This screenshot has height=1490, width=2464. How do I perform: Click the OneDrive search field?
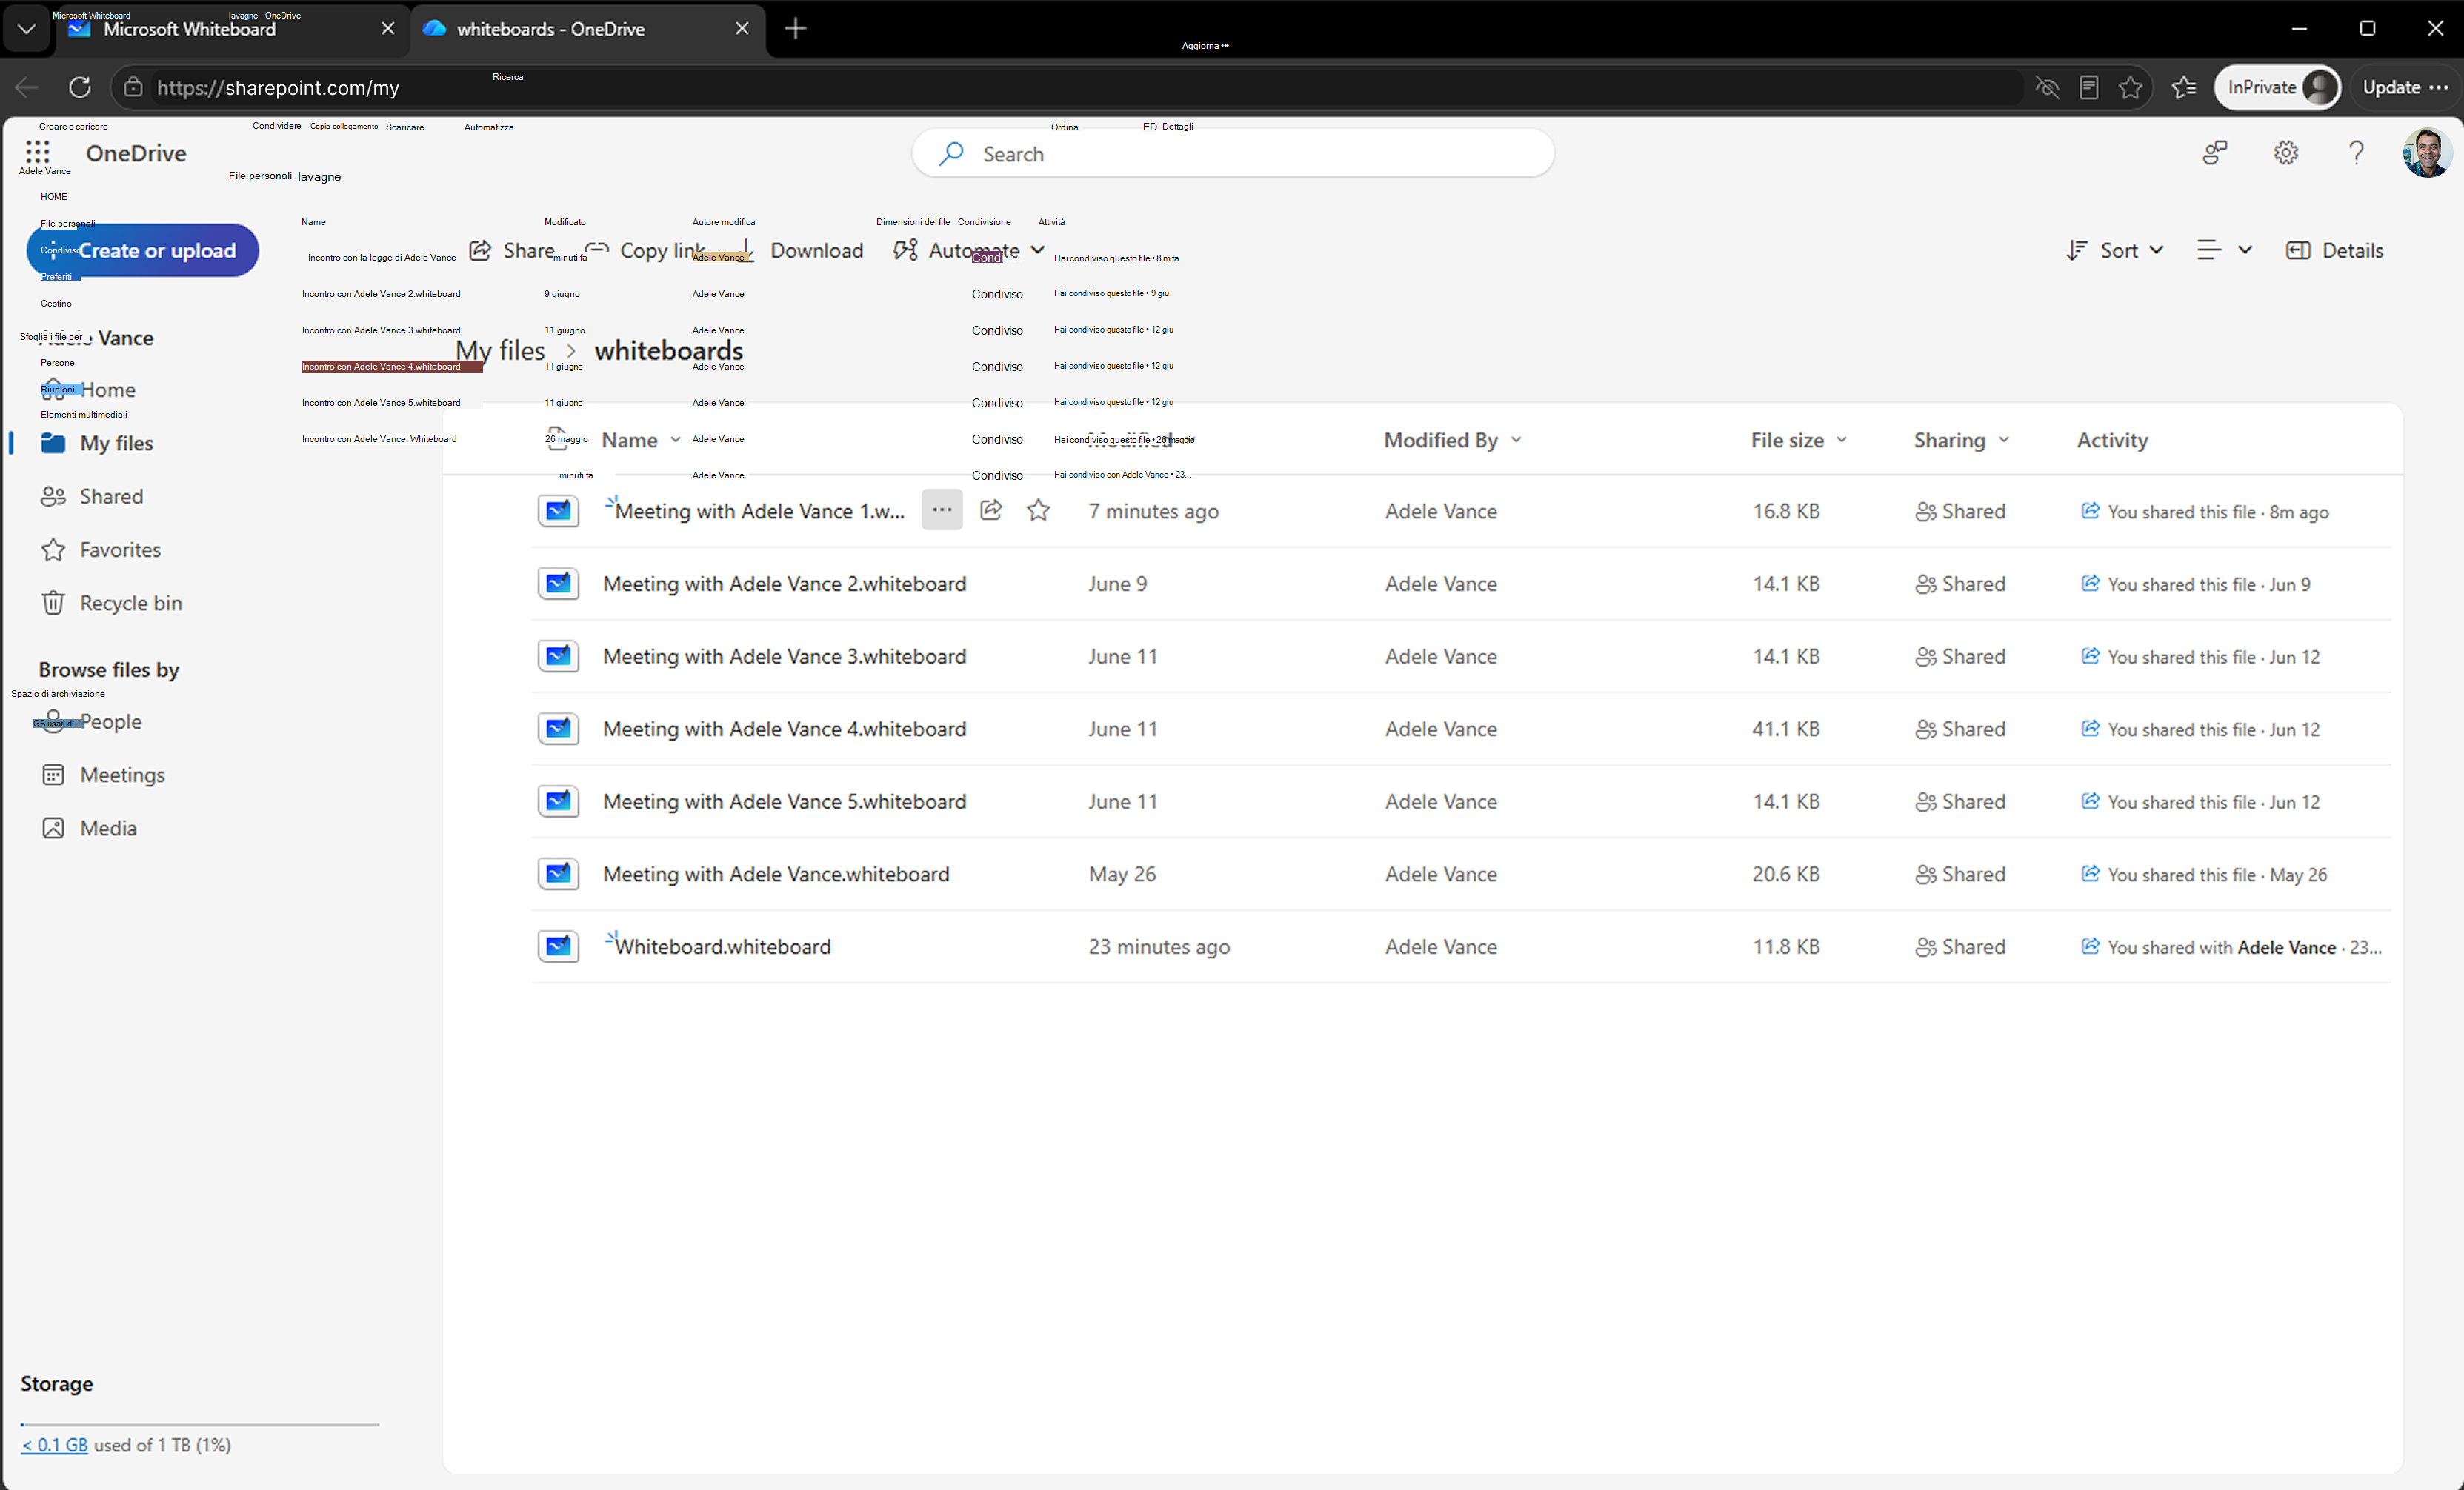(1232, 153)
